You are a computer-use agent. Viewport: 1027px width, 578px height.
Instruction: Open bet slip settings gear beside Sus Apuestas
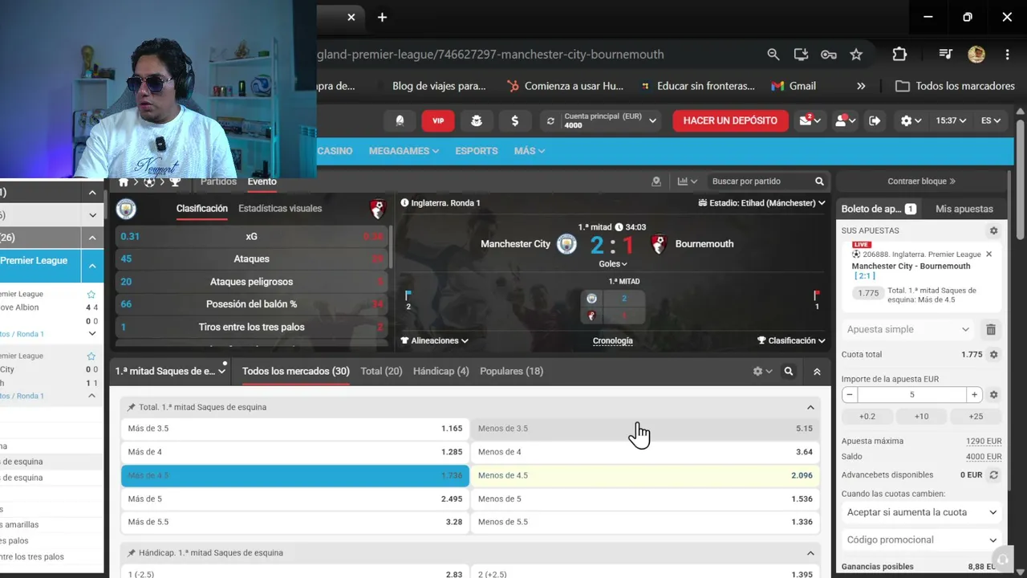(x=993, y=230)
